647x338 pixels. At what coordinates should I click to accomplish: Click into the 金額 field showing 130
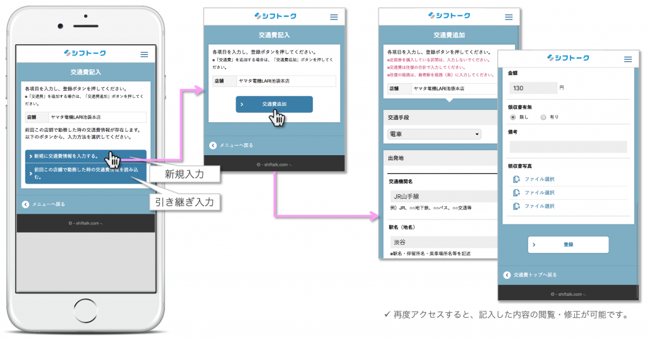(x=528, y=88)
